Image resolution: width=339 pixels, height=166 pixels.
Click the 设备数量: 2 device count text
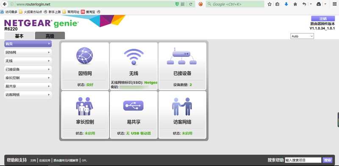click(183, 85)
